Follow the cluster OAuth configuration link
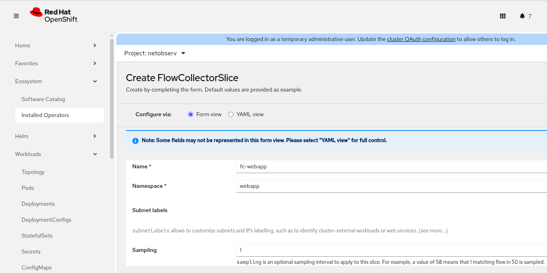Viewport: 547px width, 273px height. point(421,39)
